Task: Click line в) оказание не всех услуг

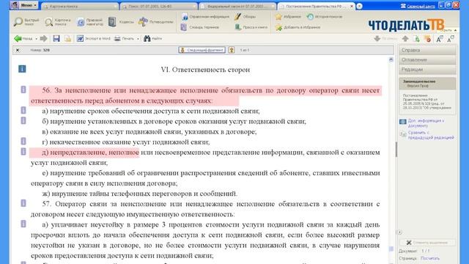Action: click(x=149, y=132)
